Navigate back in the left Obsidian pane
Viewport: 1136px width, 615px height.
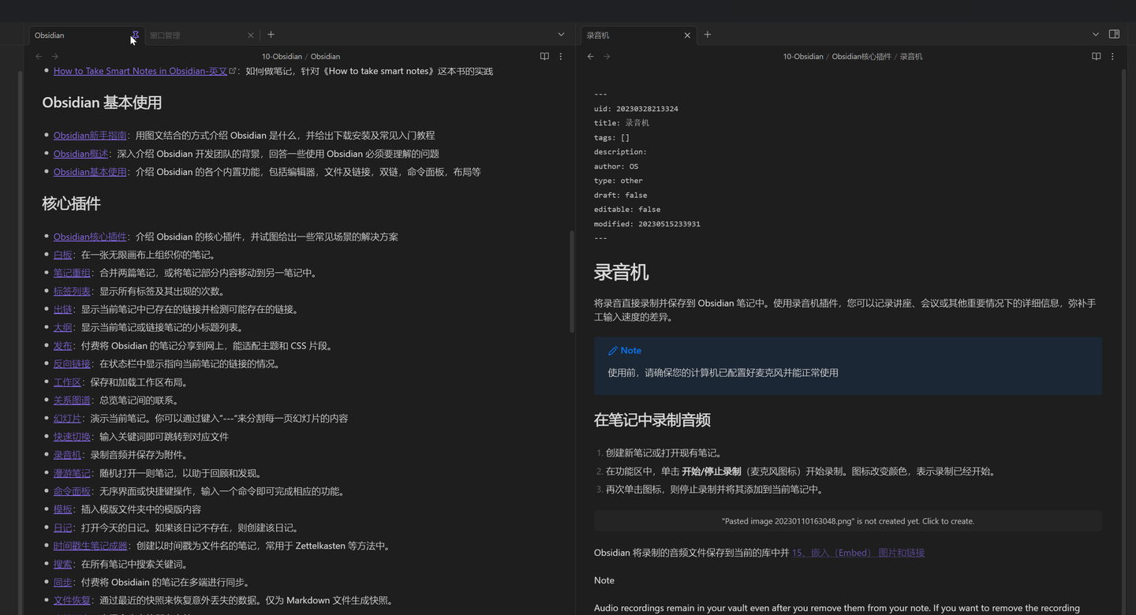[38, 56]
